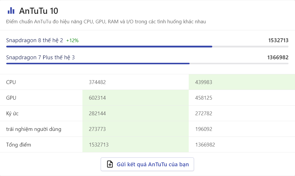
Task: Click the highlighted CPU score 439983
Action: [x=203, y=82]
